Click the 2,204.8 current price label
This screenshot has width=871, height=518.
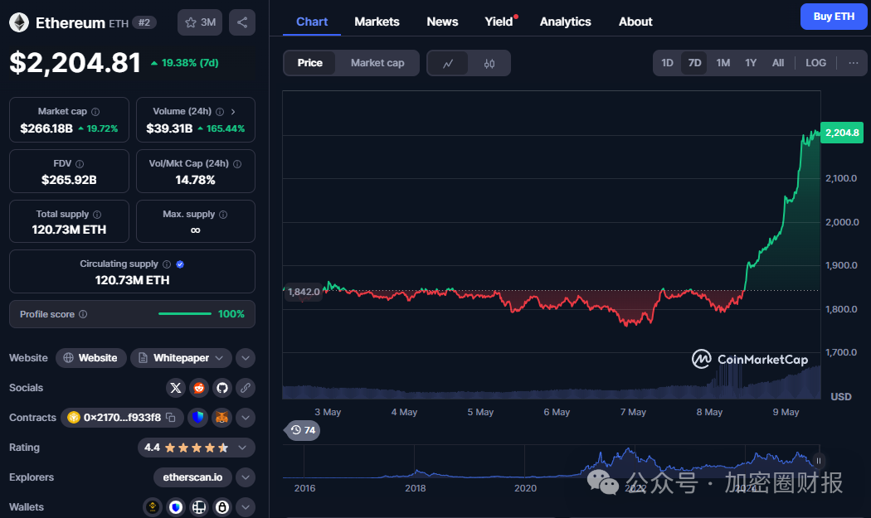click(842, 133)
